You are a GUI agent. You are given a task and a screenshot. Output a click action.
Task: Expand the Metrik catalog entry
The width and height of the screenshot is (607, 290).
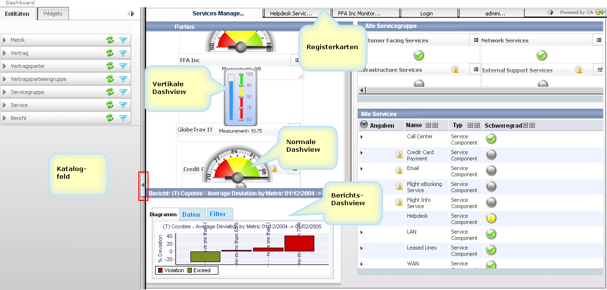tap(4, 40)
